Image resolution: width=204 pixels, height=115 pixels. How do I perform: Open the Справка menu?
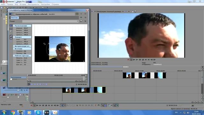tap(55, 4)
